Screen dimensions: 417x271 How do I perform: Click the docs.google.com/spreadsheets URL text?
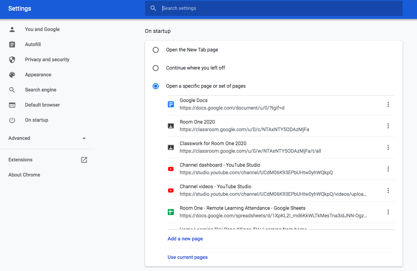tap(273, 215)
